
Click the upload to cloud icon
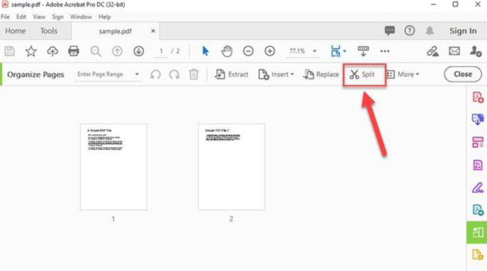pyautogui.click(x=53, y=51)
